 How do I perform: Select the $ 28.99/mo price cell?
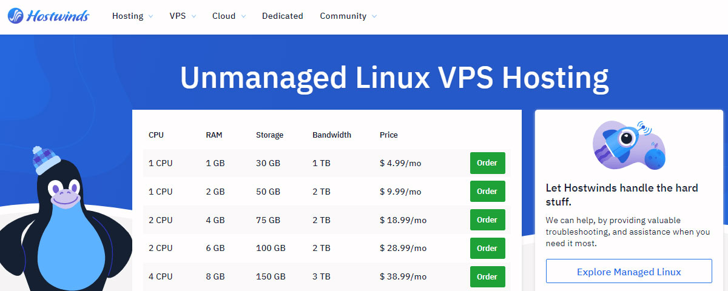pyautogui.click(x=403, y=249)
